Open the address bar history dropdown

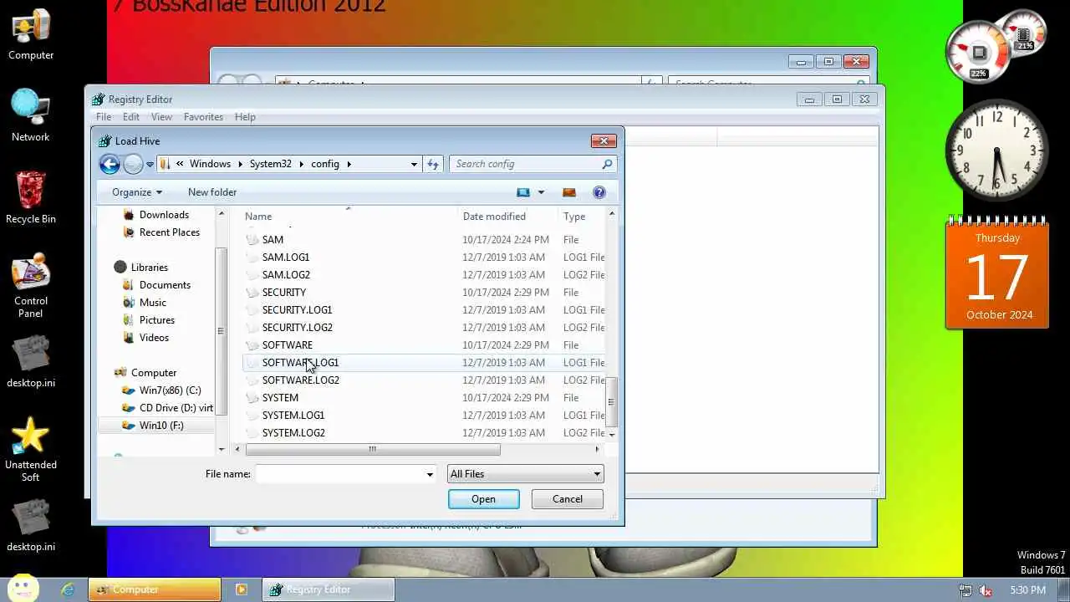[414, 164]
